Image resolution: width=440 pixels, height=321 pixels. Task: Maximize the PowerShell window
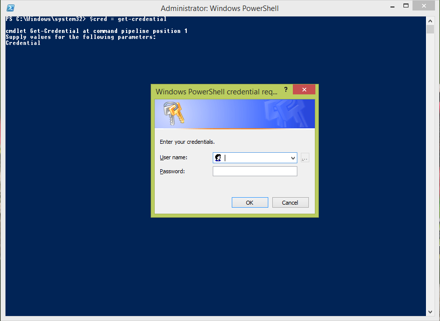[x=406, y=6]
